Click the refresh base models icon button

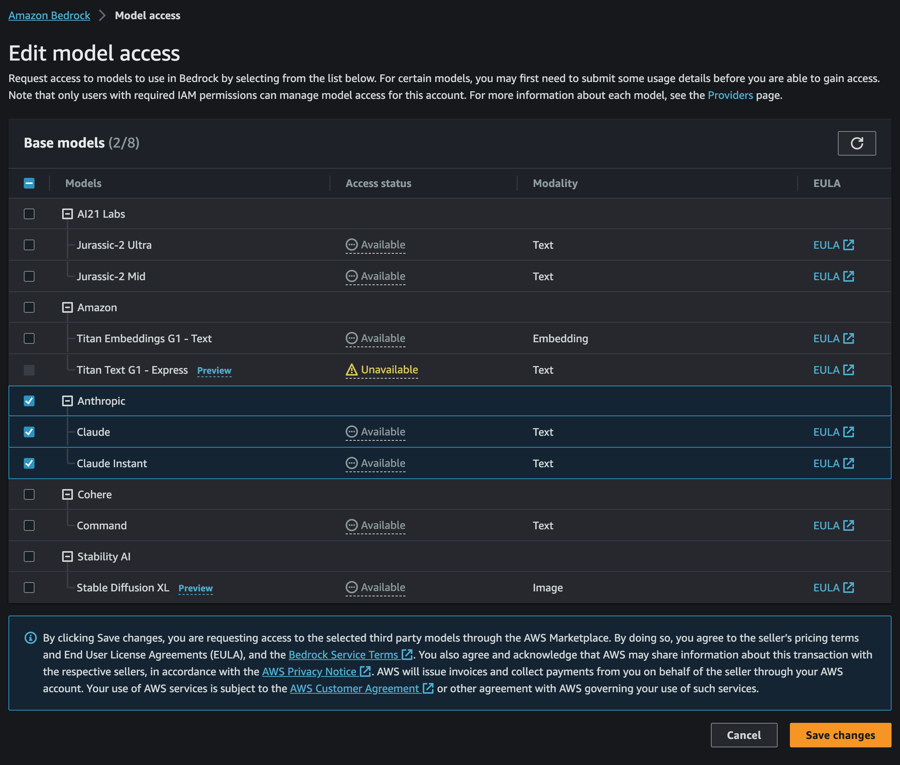[856, 143]
